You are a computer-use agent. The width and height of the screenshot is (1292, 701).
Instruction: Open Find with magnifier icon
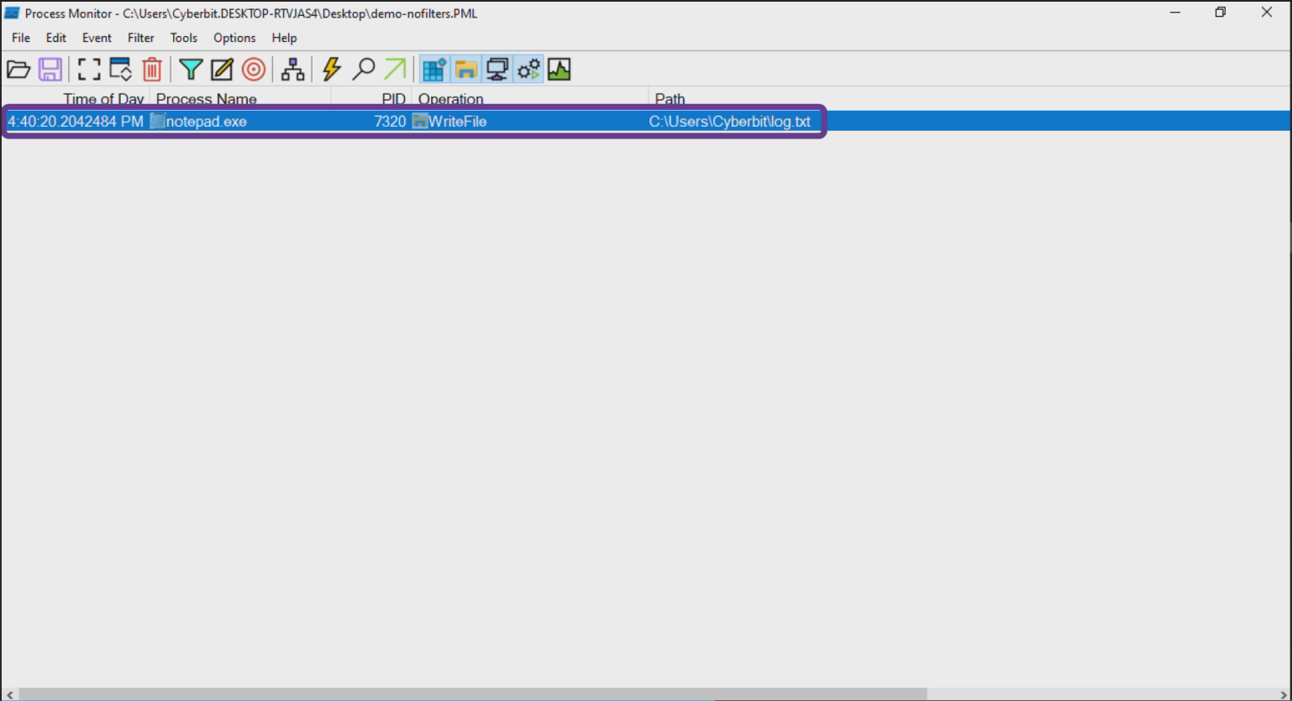tap(364, 70)
